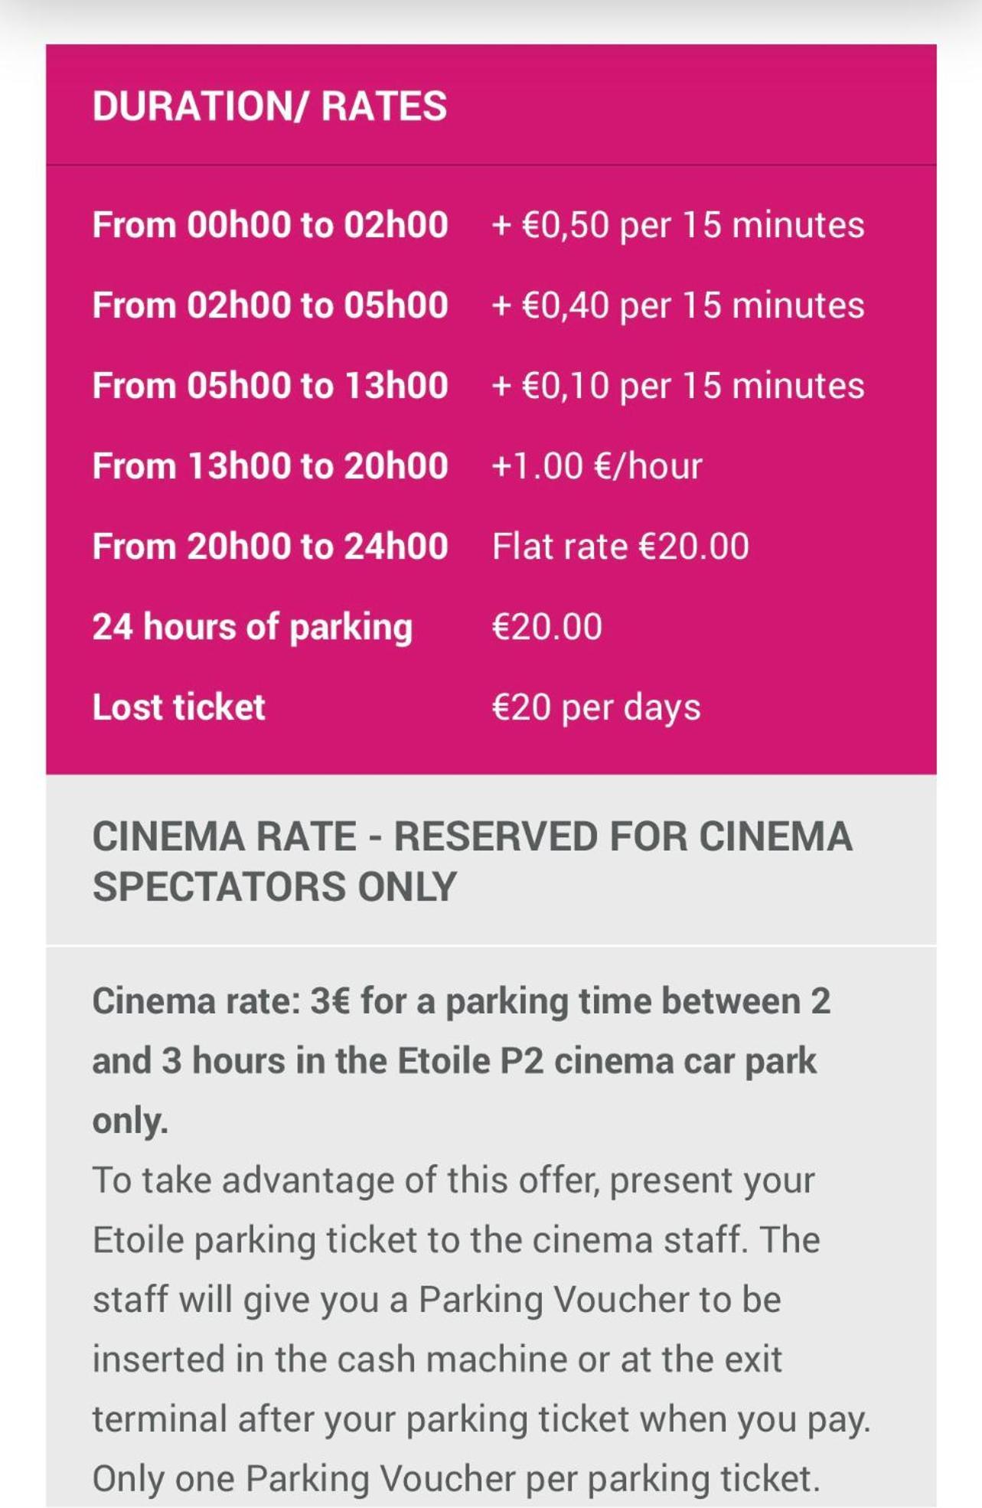The height and width of the screenshot is (1508, 982).
Task: Click the €0,10 per 15 minutes rate
Action: tap(678, 386)
